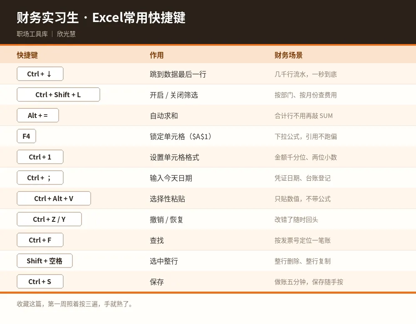Click the 职场工具库 label in header
This screenshot has width=416, height=324.
click(32, 34)
